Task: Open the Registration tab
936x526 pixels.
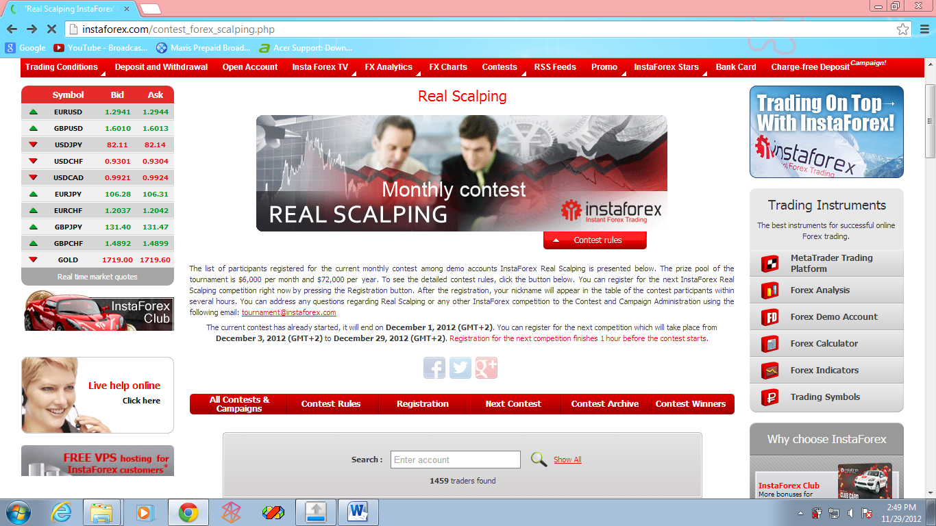Action: coord(423,404)
